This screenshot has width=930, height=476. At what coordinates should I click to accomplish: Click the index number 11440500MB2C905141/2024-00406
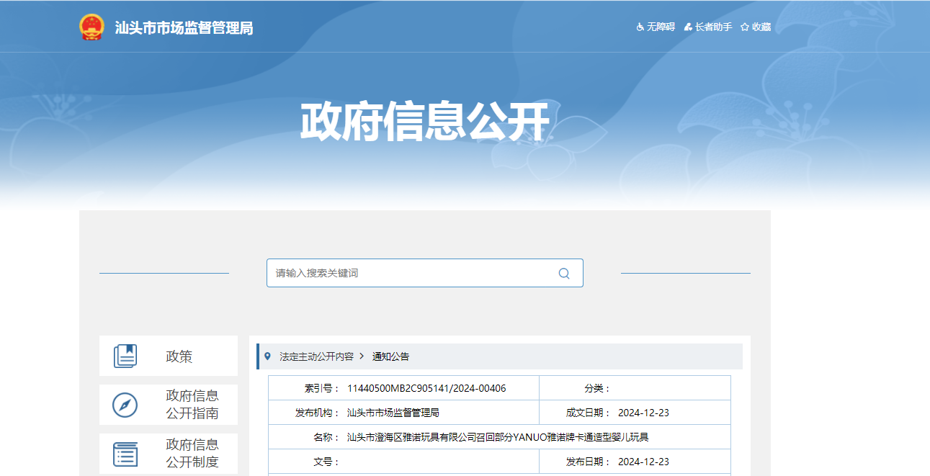(426, 388)
